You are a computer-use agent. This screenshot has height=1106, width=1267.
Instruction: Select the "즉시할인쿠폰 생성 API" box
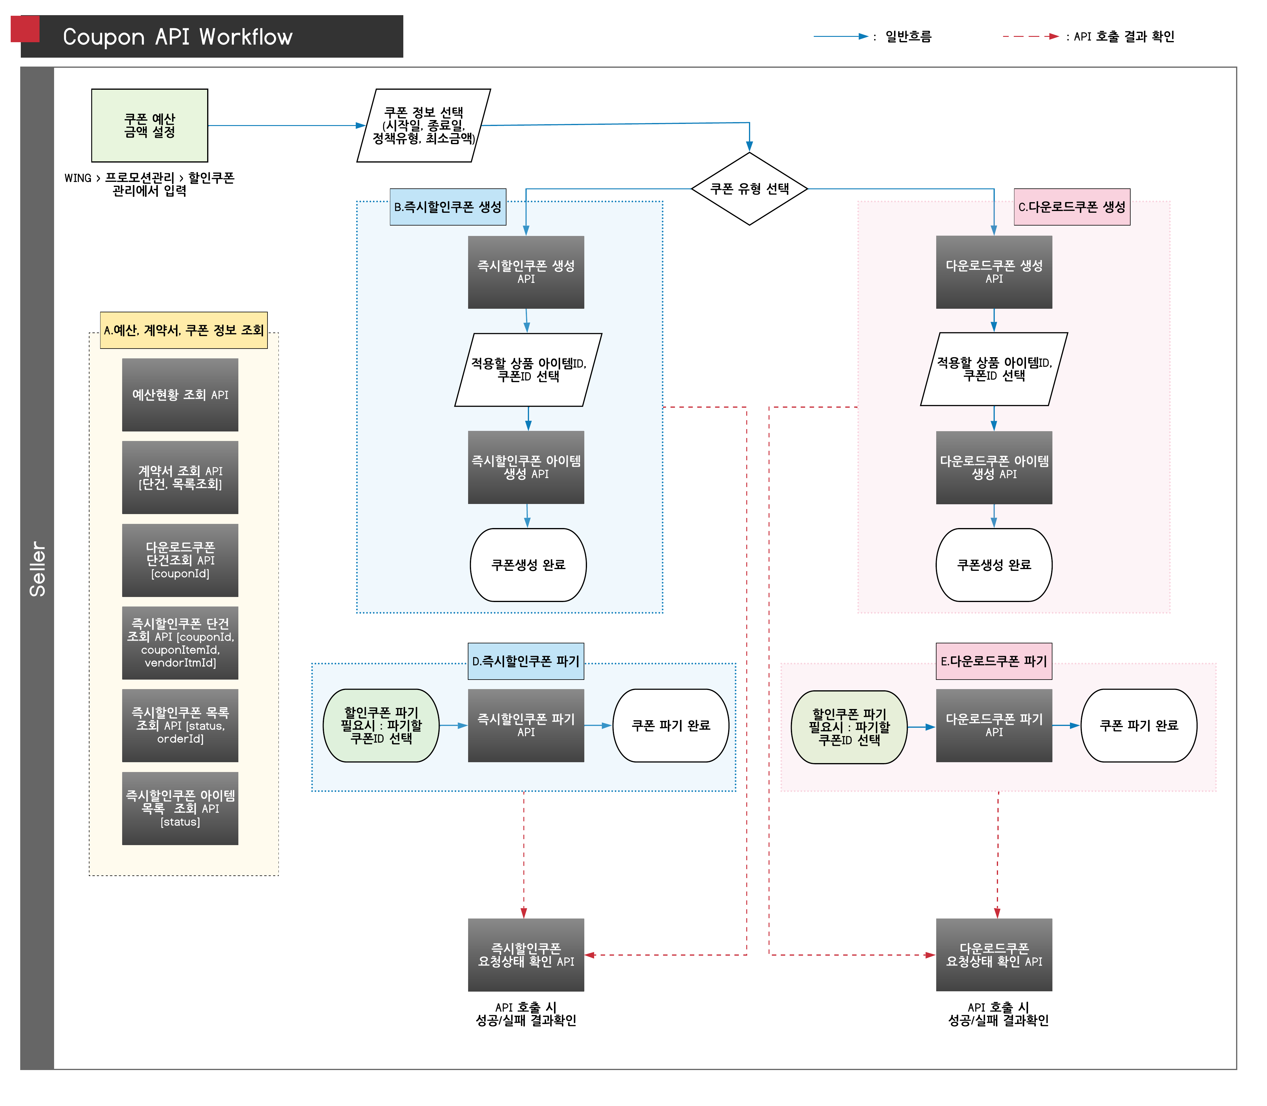pyautogui.click(x=526, y=272)
